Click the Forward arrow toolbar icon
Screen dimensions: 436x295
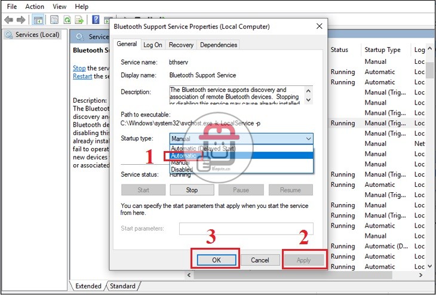(x=21, y=20)
